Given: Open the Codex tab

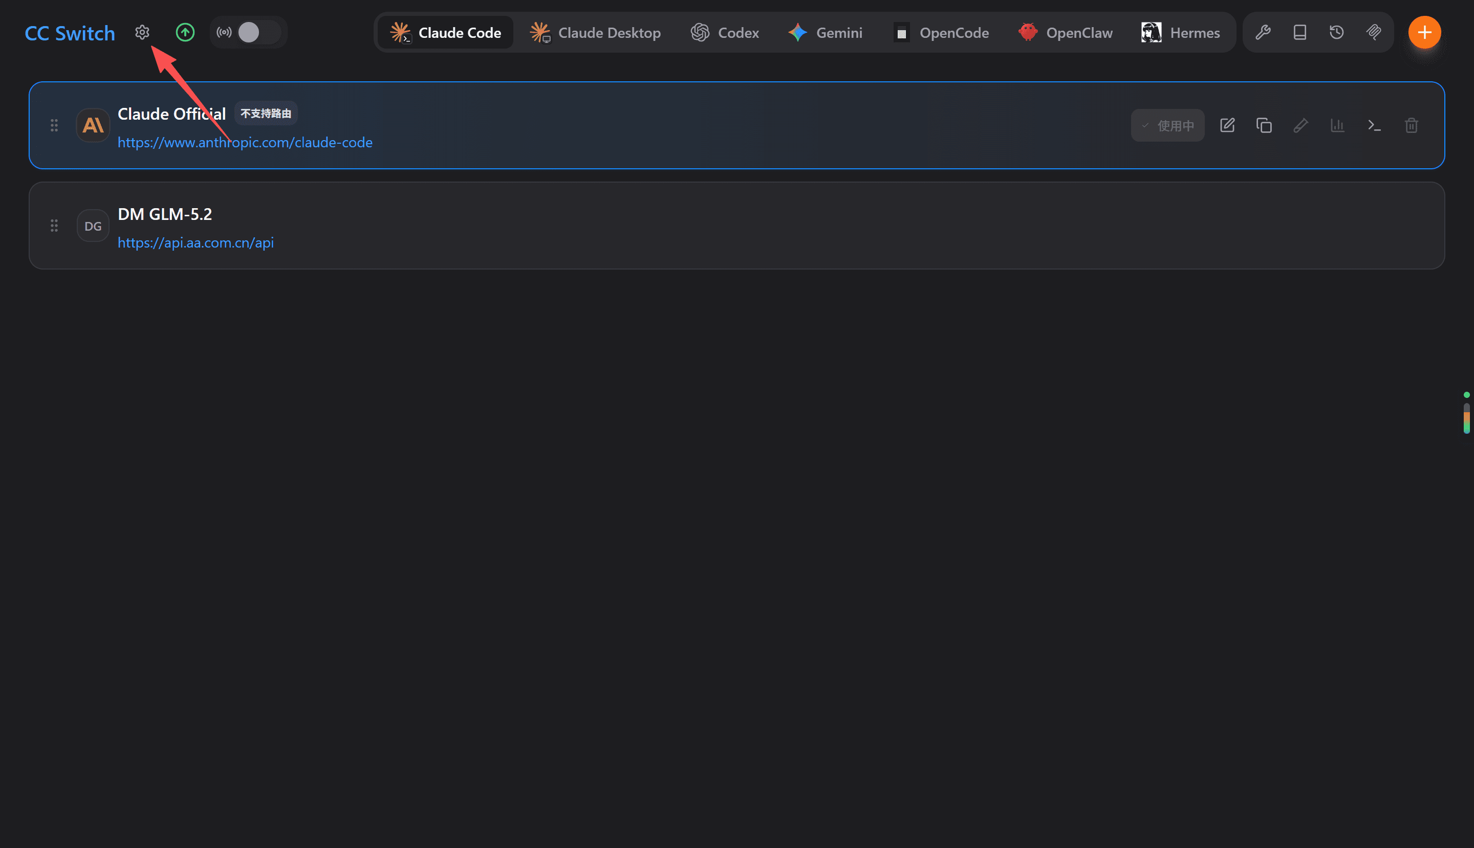Looking at the screenshot, I should pyautogui.click(x=725, y=33).
